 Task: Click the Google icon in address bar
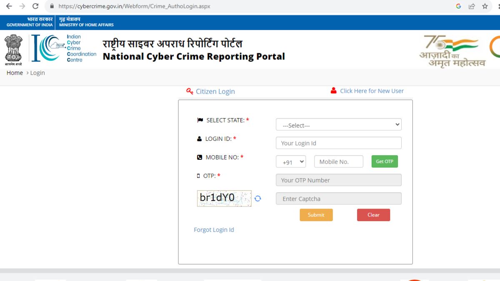point(458,6)
